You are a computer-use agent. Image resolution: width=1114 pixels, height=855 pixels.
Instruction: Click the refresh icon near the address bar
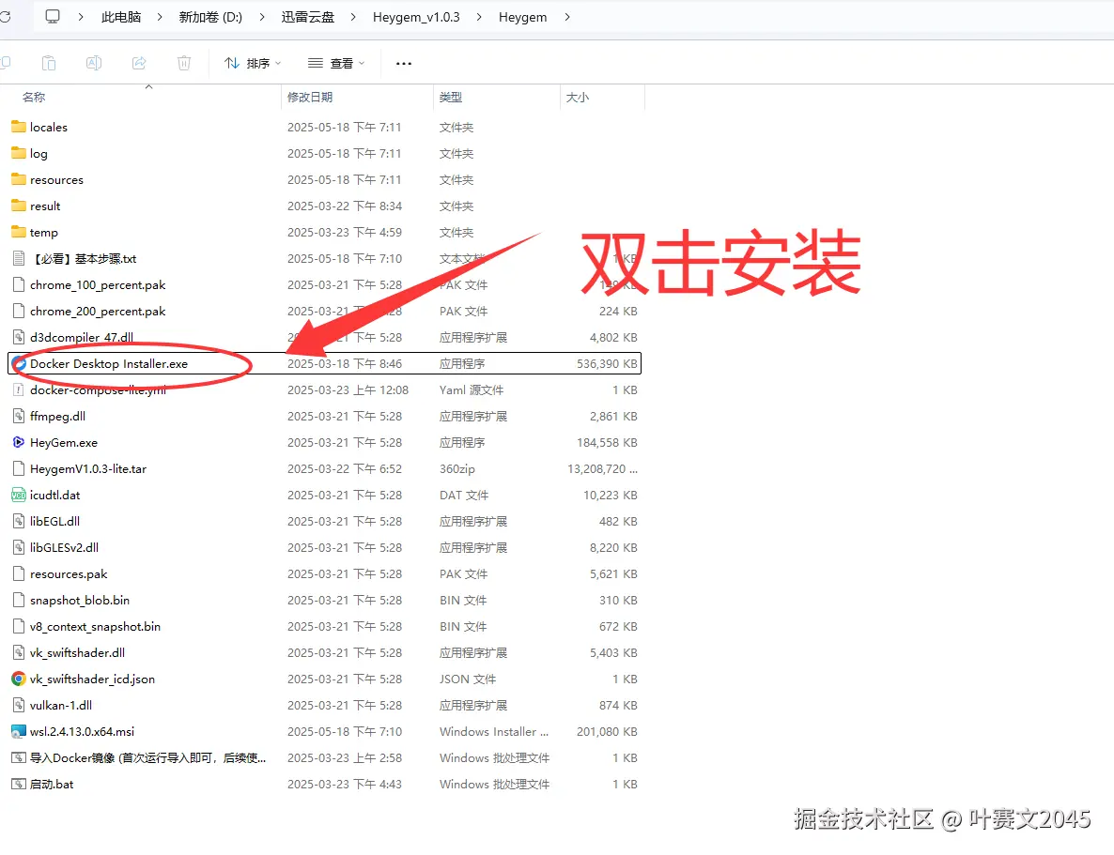[5, 17]
